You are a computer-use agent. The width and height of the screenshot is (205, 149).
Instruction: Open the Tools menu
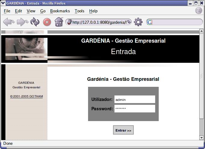click(79, 11)
